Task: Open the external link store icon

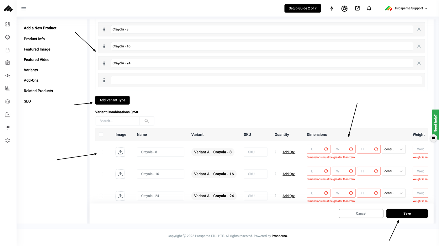Action: click(357, 8)
